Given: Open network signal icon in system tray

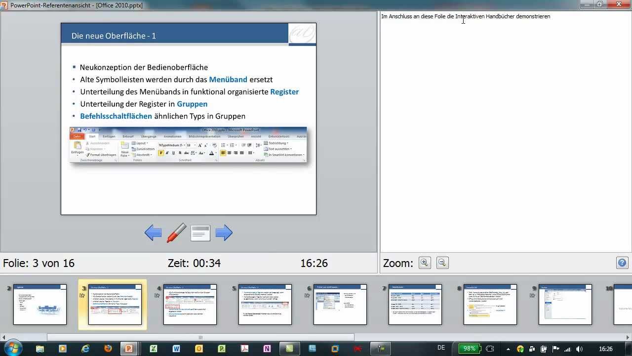Looking at the screenshot, I should tap(567, 349).
